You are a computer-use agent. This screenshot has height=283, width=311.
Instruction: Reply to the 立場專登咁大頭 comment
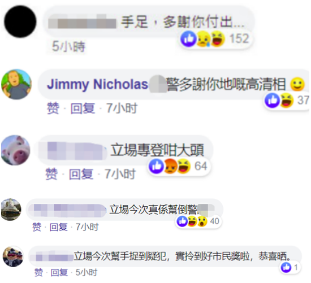pos(81,174)
